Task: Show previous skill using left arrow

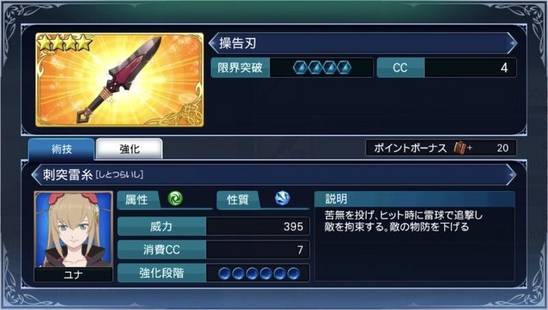Action: [36, 175]
